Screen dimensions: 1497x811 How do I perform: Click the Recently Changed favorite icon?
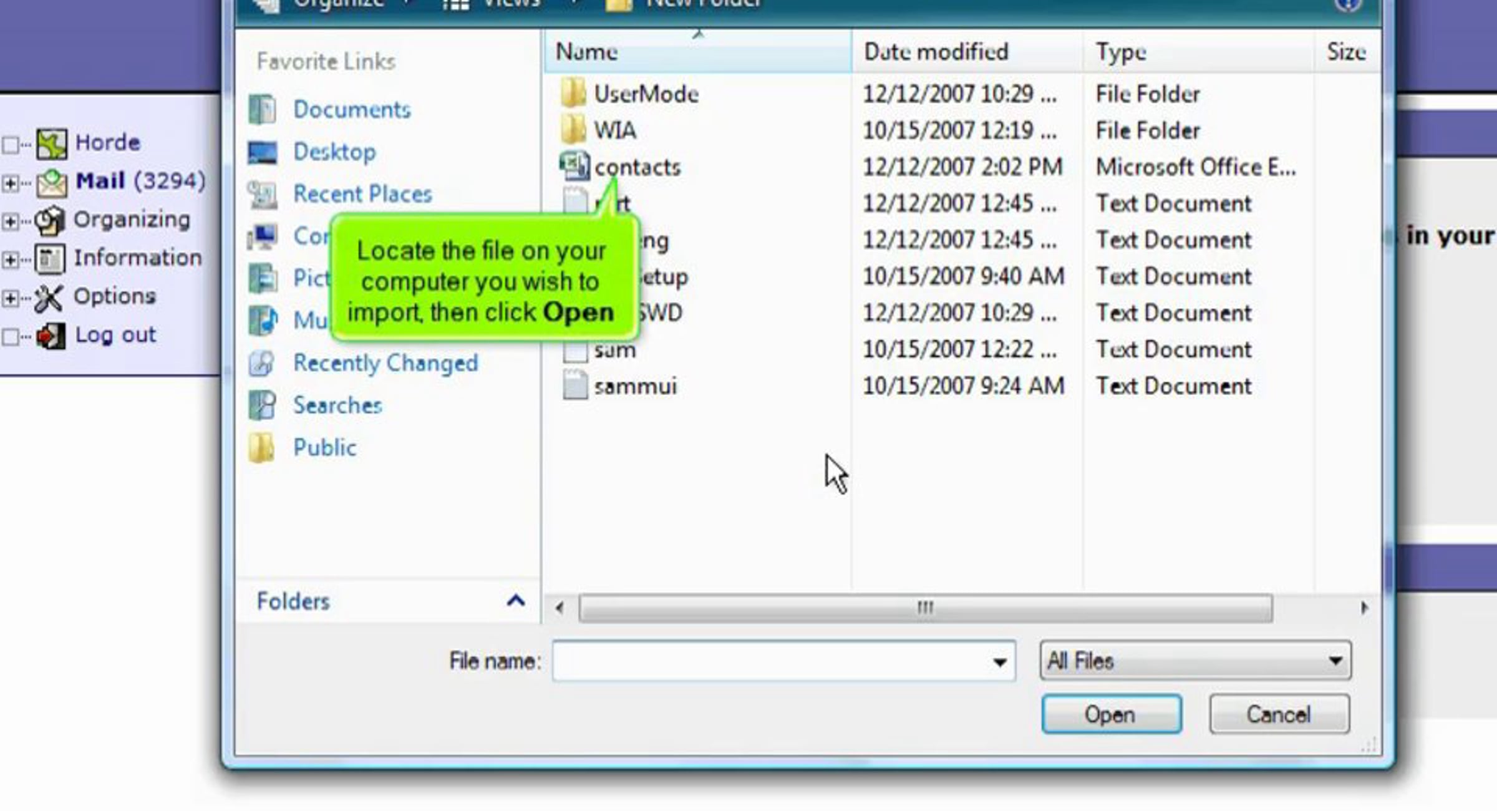pyautogui.click(x=262, y=363)
